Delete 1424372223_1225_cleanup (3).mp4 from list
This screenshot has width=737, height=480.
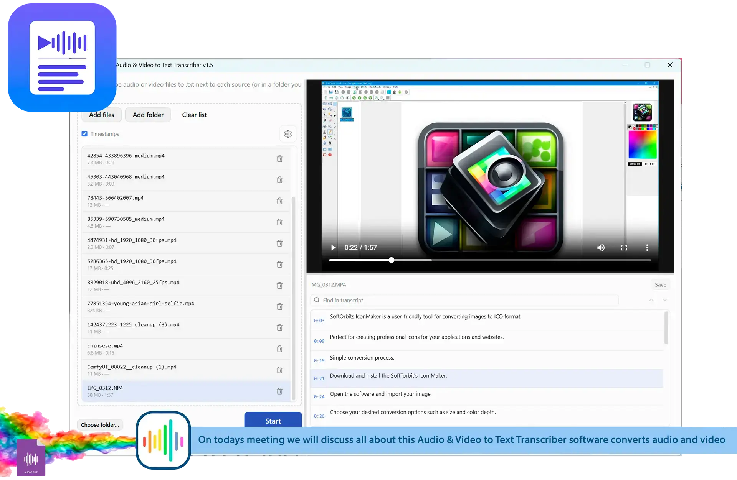coord(280,327)
